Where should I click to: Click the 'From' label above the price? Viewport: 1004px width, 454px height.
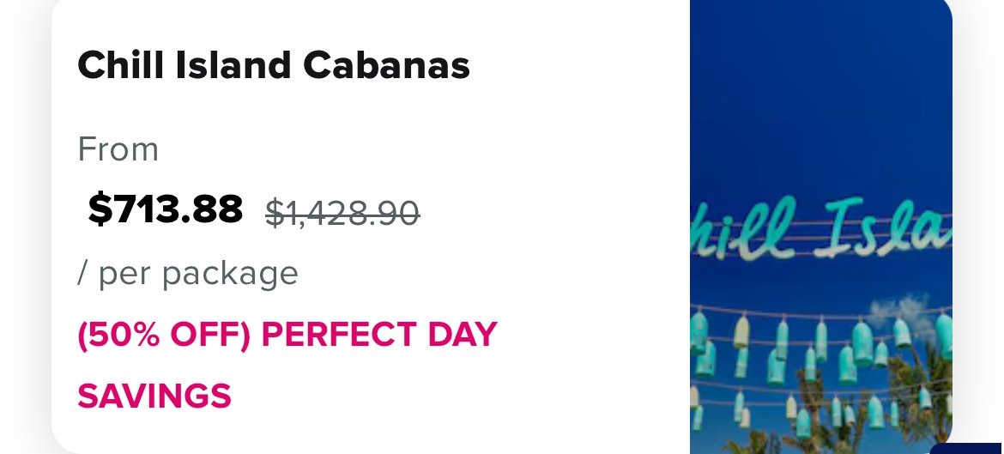(118, 149)
